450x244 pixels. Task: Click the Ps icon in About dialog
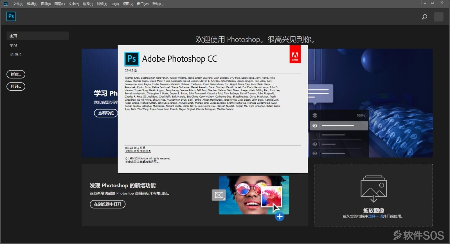click(x=132, y=59)
